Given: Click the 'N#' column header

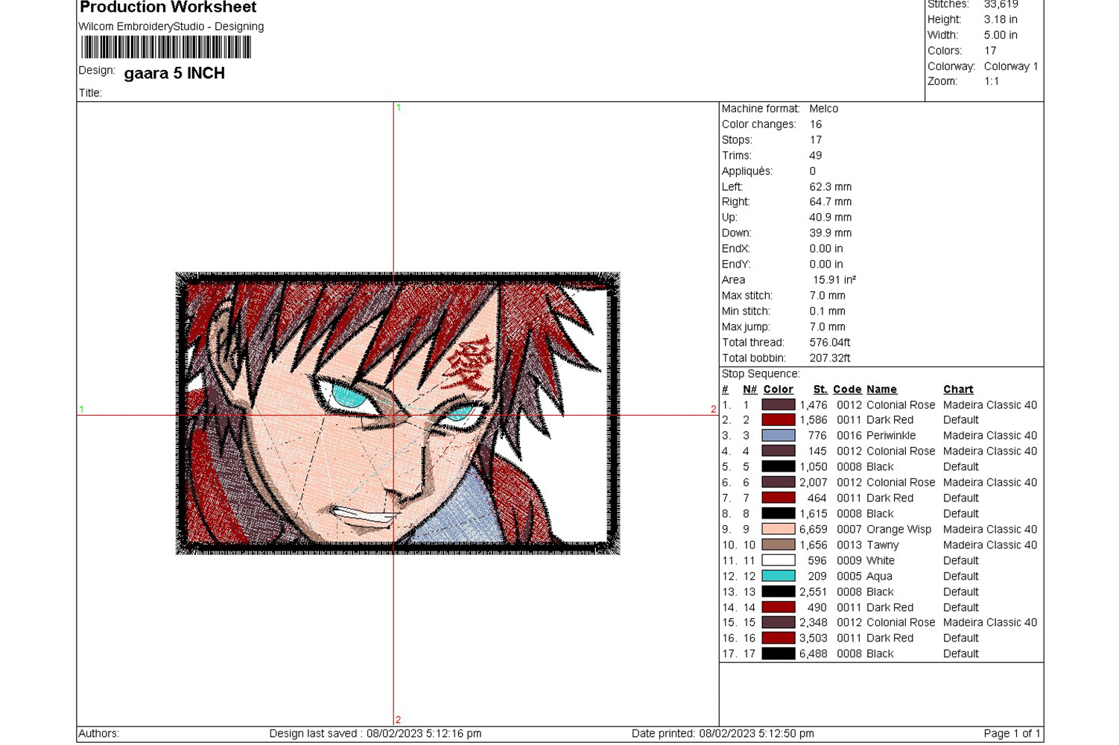Looking at the screenshot, I should (x=749, y=390).
